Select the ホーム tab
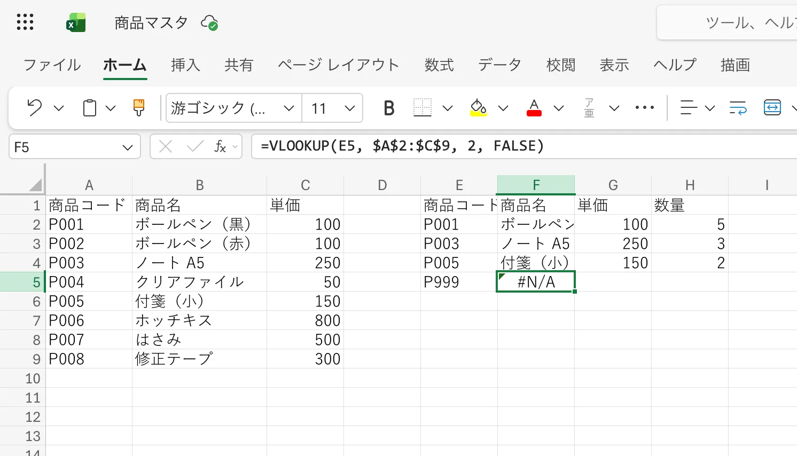The image size is (797, 456). point(125,65)
